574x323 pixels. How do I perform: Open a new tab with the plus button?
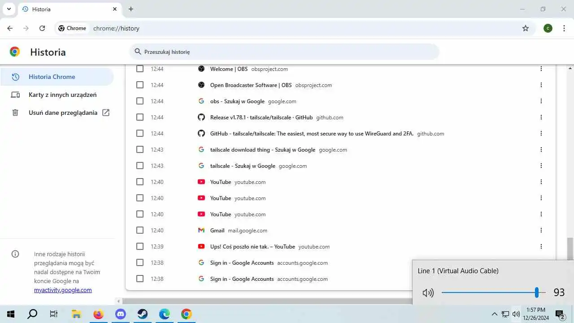pyautogui.click(x=131, y=9)
